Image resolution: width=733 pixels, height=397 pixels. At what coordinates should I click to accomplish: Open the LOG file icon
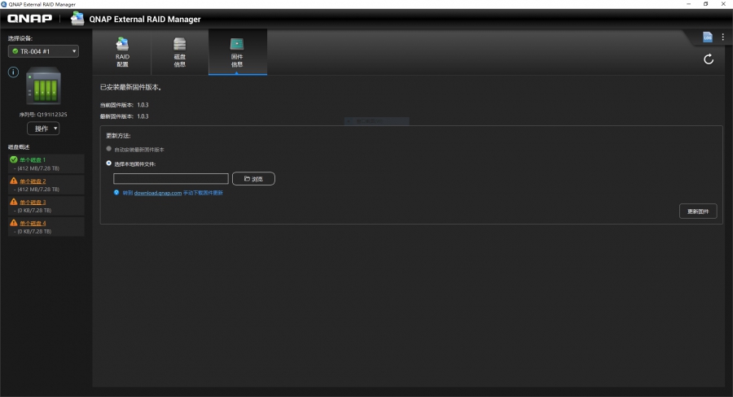coord(708,37)
